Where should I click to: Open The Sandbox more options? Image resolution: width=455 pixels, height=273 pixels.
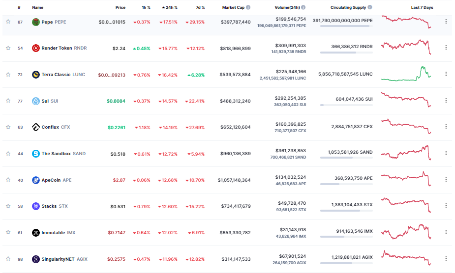click(446, 153)
